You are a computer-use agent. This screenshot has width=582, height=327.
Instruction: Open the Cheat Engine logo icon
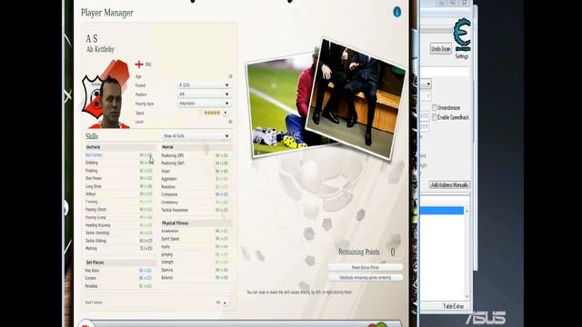462,35
